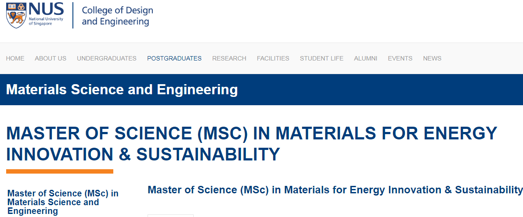Open the ABOUT US menu
Screen dimensions: 523x217
[50, 58]
